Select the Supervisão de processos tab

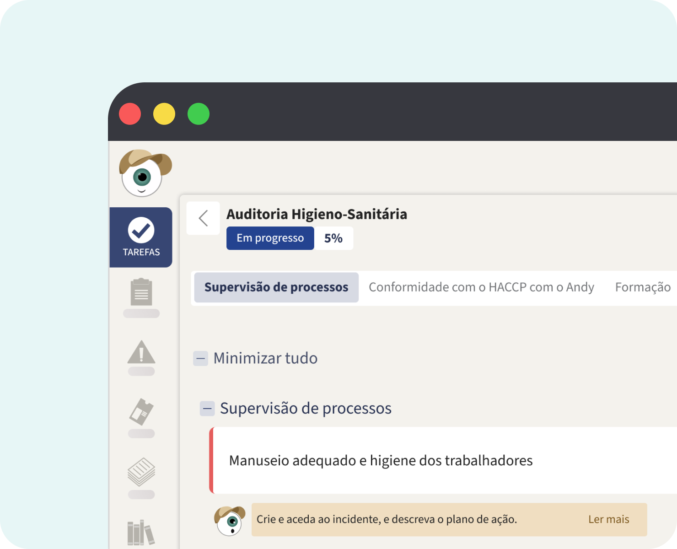pos(276,287)
